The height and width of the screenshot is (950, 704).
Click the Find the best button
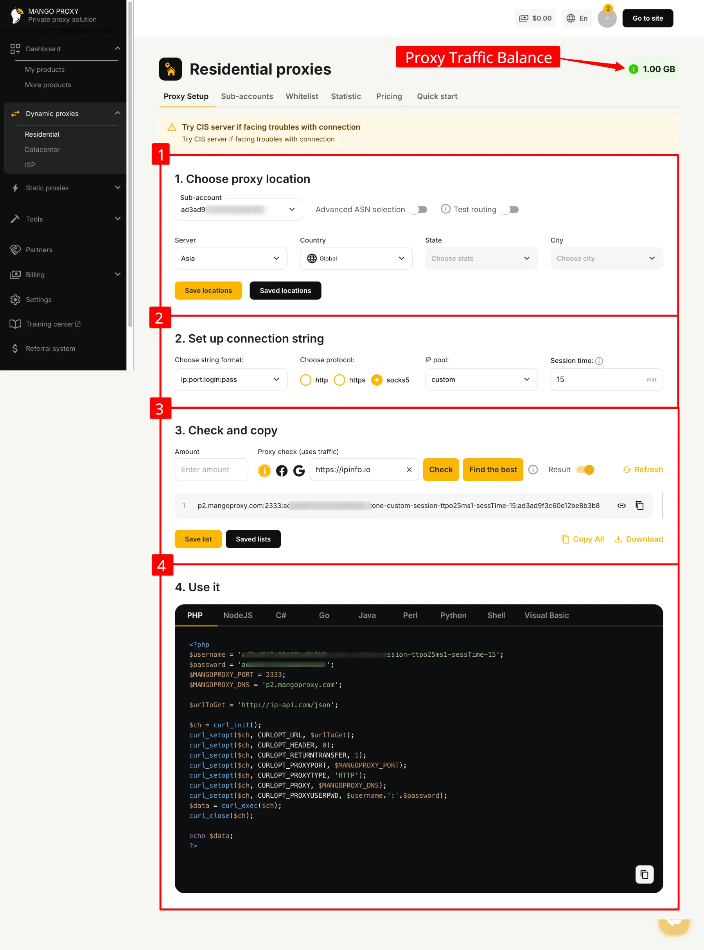coord(493,470)
